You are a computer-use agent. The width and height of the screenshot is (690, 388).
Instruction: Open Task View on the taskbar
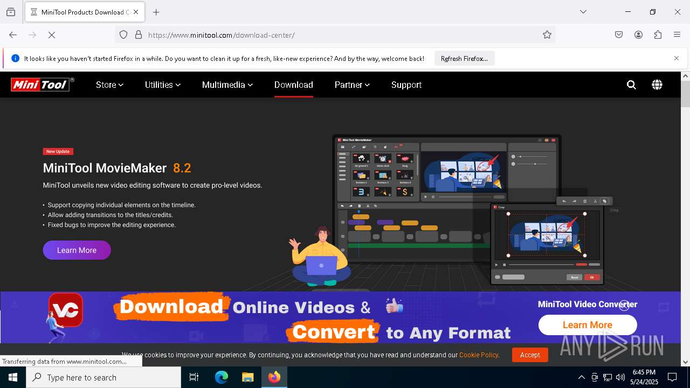point(194,377)
